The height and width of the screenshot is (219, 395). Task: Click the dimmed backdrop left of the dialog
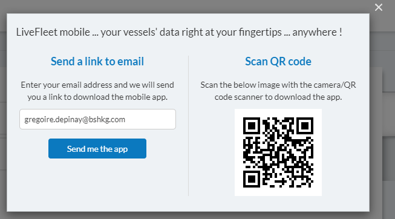[x=3, y=113]
